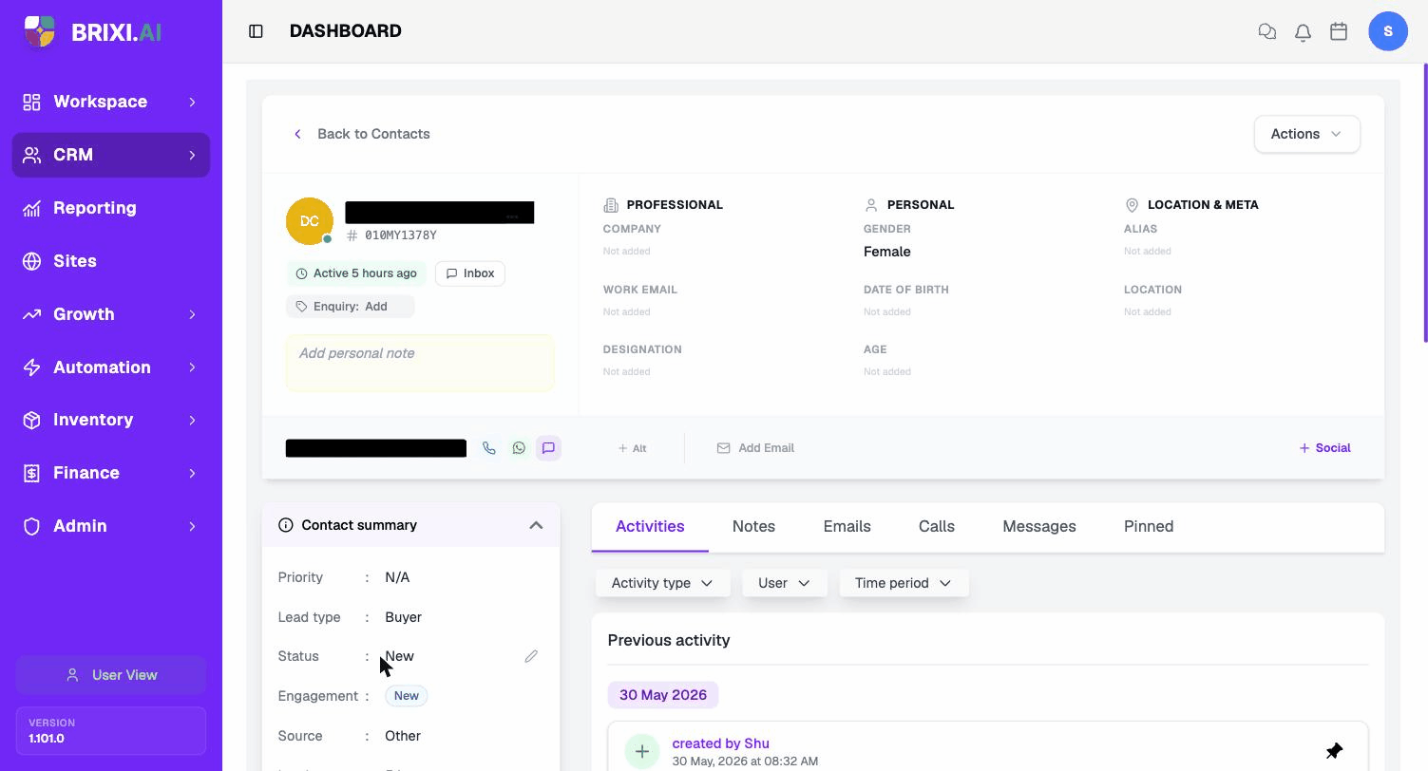Click the Lead type value Buyer
Viewport: 1428px width, 771px height.
[x=403, y=617]
